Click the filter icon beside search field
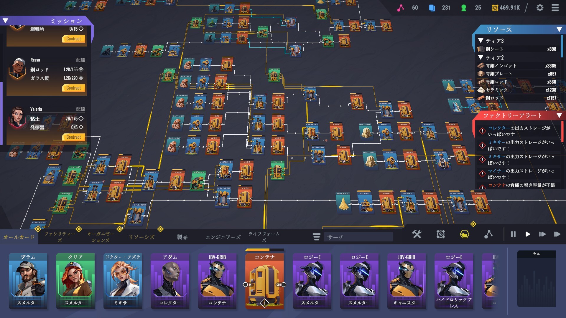The width and height of the screenshot is (566, 318). point(316,237)
